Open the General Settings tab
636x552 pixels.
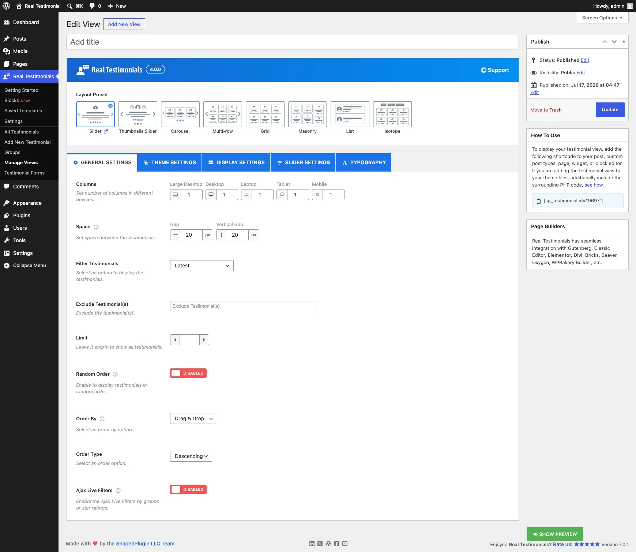(102, 162)
